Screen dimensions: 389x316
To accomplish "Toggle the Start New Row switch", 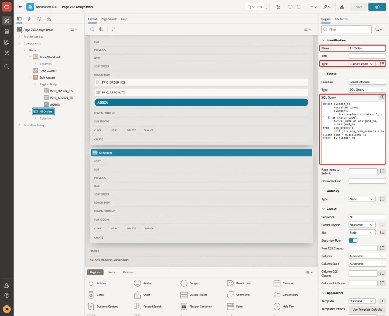I will tap(353, 240).
